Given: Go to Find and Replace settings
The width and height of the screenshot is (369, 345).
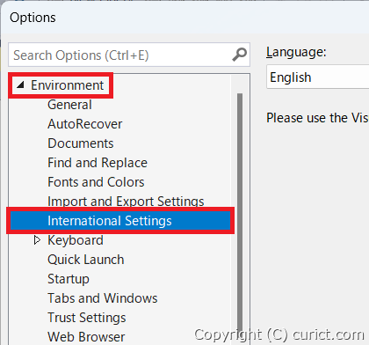Looking at the screenshot, I should click(98, 163).
